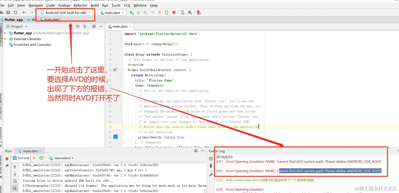Pin the Run tab

7,166
